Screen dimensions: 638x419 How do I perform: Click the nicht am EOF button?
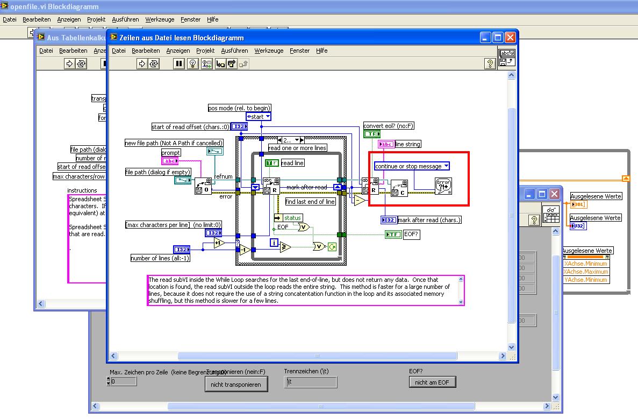coord(432,382)
